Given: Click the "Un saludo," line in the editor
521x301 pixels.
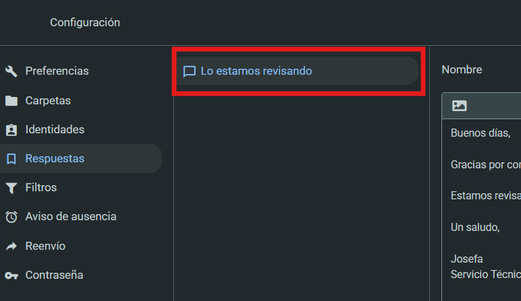Looking at the screenshot, I should 475,227.
